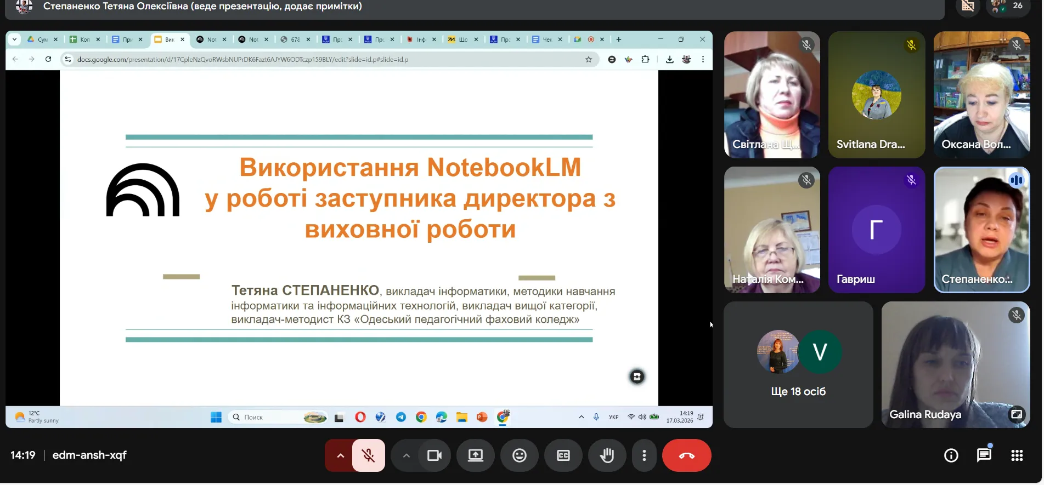Show hidden system tray icons
This screenshot has width=1044, height=485.
click(582, 417)
